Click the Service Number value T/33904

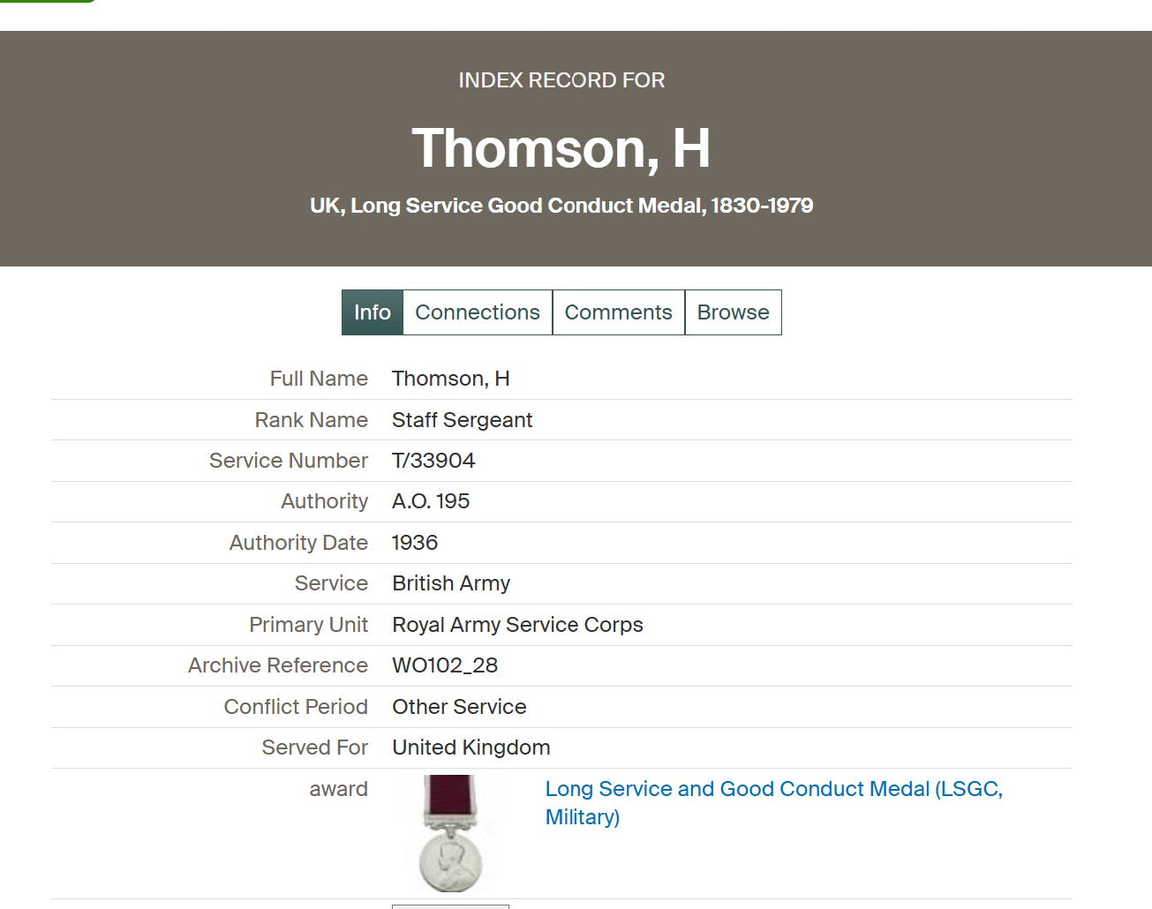click(433, 461)
